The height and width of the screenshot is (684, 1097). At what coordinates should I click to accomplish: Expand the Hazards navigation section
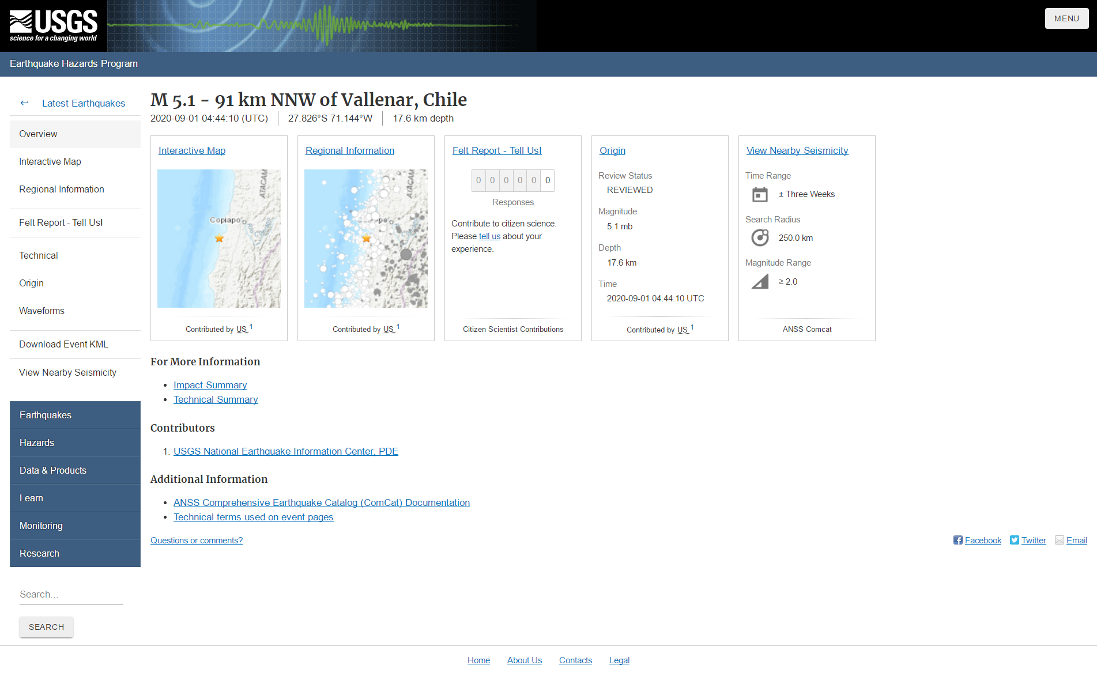click(37, 443)
